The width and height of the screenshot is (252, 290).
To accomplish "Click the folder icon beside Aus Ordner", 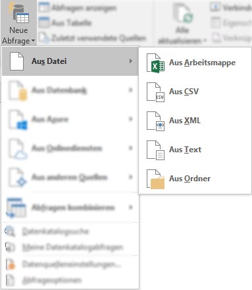I will (155, 179).
